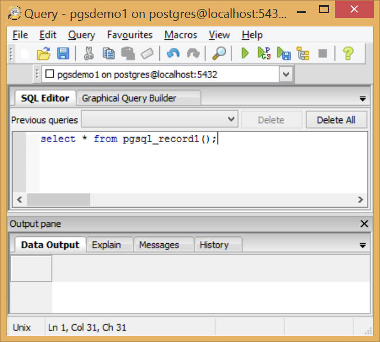Execute the query with the pgScript icon
The width and height of the screenshot is (380, 342).
pyautogui.click(x=264, y=54)
